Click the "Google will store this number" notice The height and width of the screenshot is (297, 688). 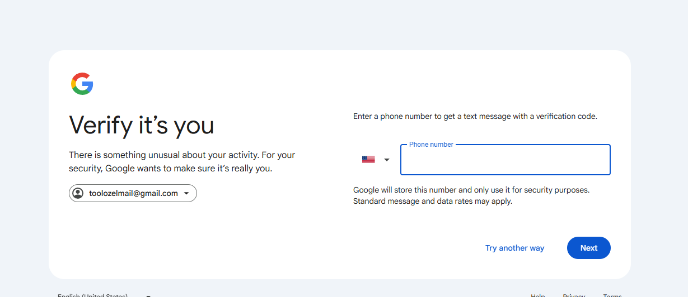[471, 195]
